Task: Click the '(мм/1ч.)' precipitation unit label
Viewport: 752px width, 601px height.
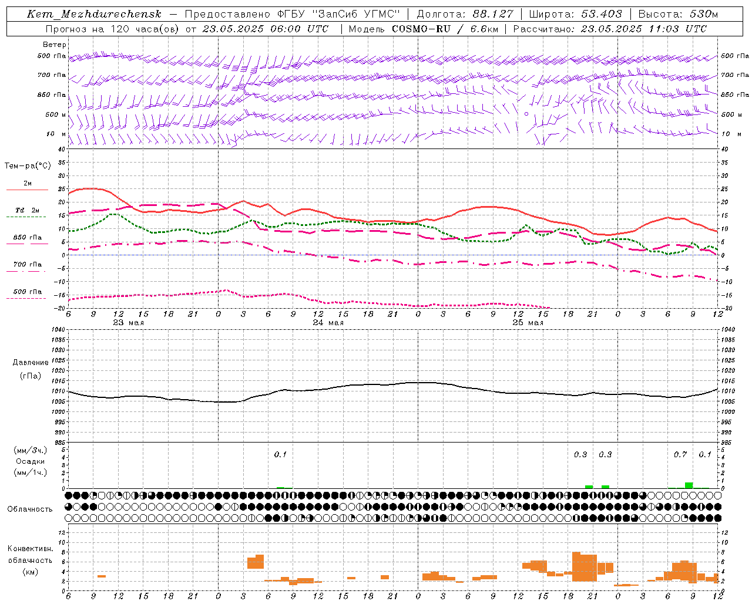Action: point(31,472)
